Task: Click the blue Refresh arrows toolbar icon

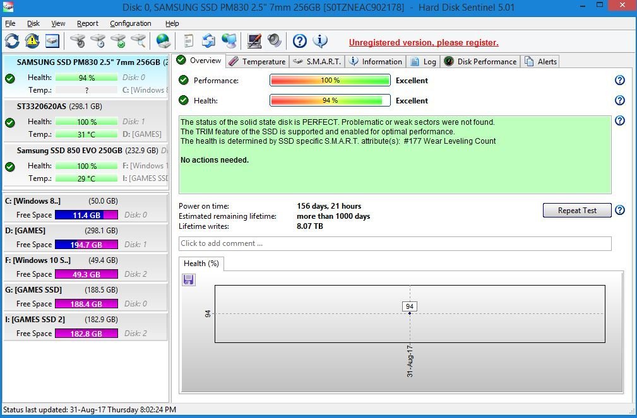Action: coord(12,41)
